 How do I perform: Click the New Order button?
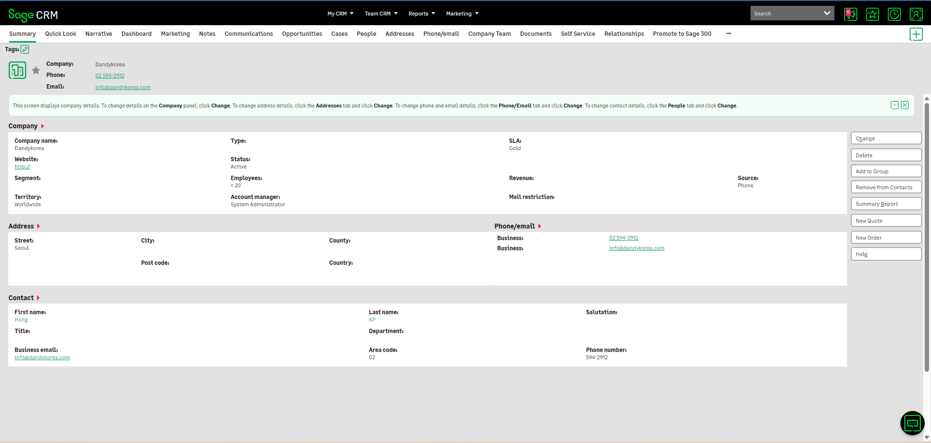point(886,237)
